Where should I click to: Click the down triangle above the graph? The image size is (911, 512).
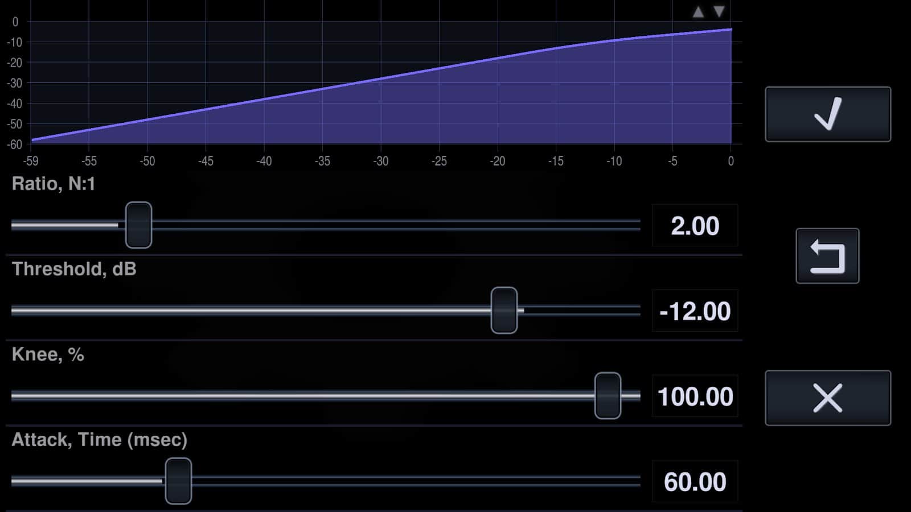point(719,12)
